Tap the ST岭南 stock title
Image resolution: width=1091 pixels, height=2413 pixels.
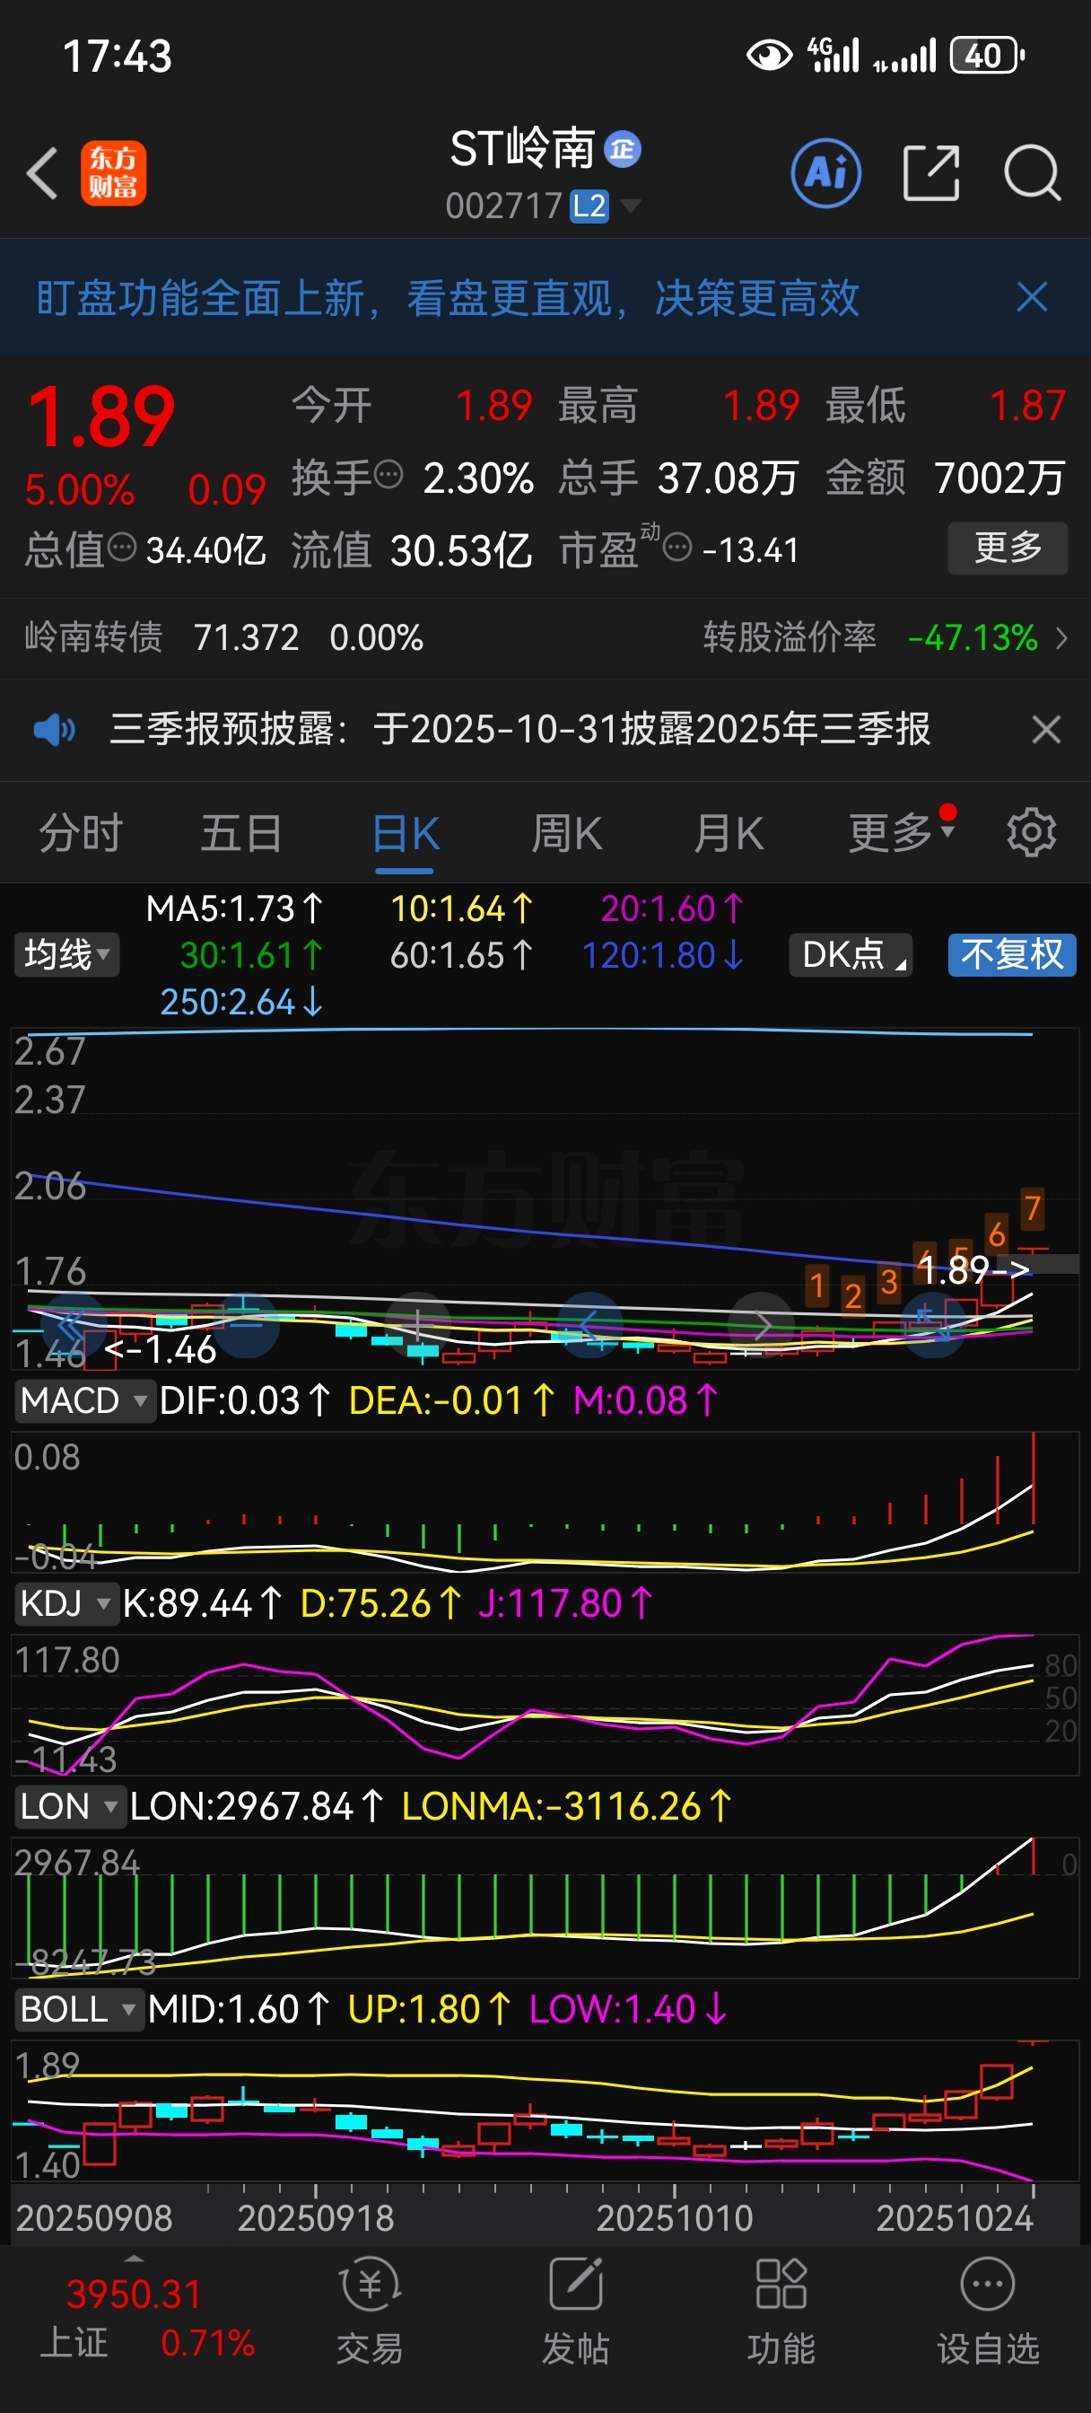point(522,148)
